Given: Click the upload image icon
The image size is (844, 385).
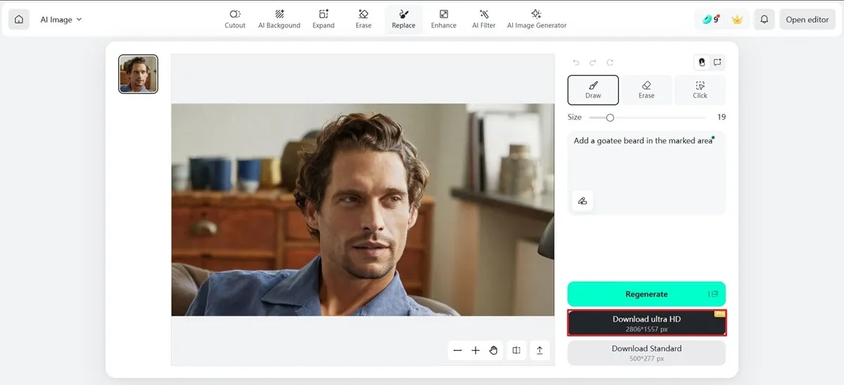Looking at the screenshot, I should 539,351.
